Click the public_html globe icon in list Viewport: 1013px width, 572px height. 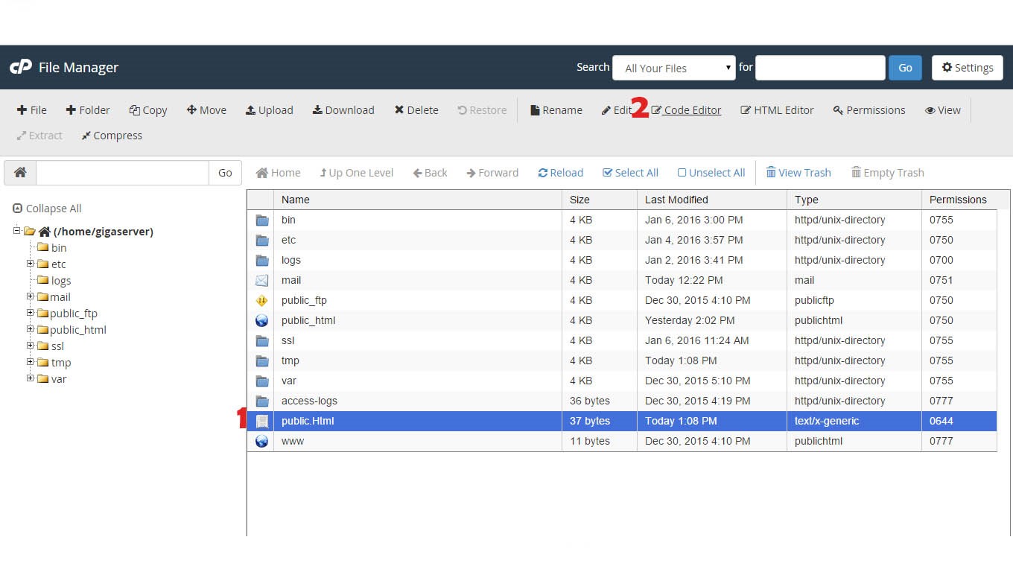(x=261, y=320)
